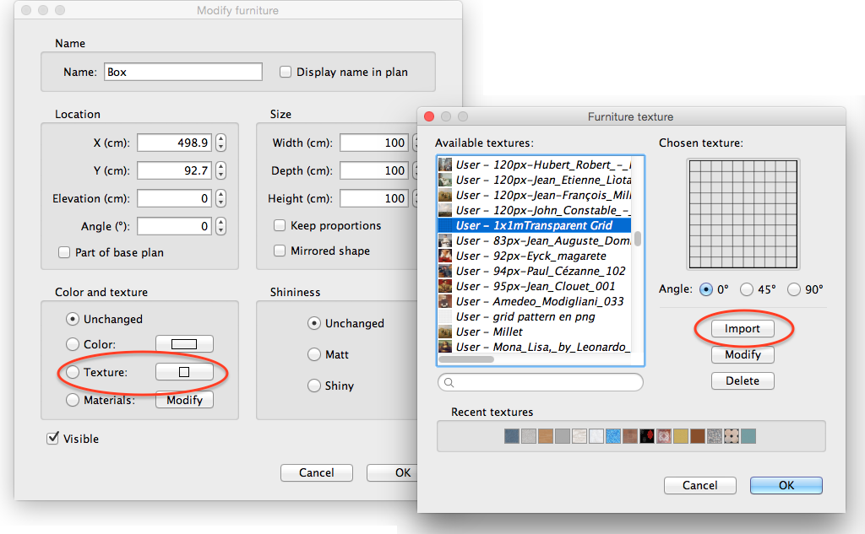Click the magnifier in texture search field
This screenshot has width=865, height=534.
point(449,383)
